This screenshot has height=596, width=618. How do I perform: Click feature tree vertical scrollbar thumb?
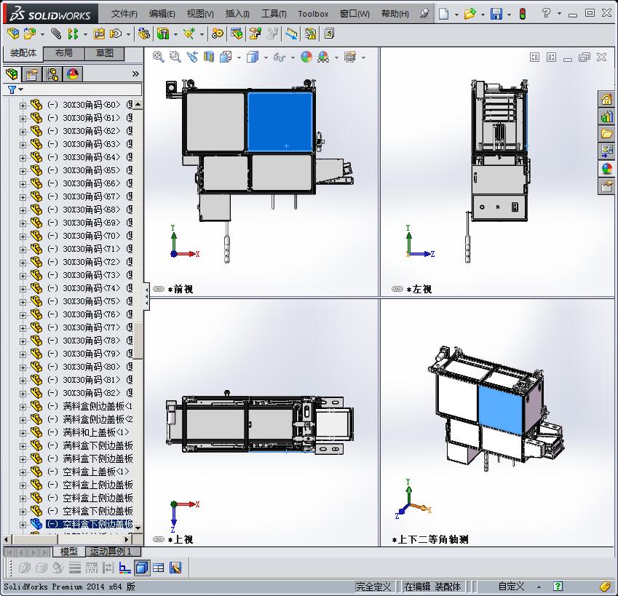[138, 341]
